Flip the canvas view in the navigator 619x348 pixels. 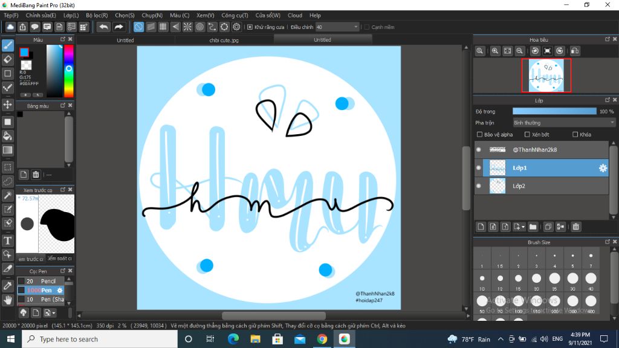(x=575, y=51)
